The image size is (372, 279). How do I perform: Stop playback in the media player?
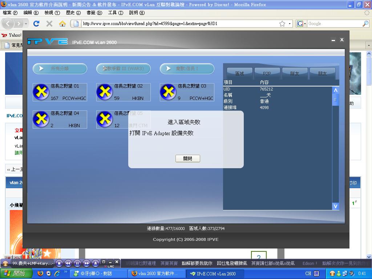(59, 263)
